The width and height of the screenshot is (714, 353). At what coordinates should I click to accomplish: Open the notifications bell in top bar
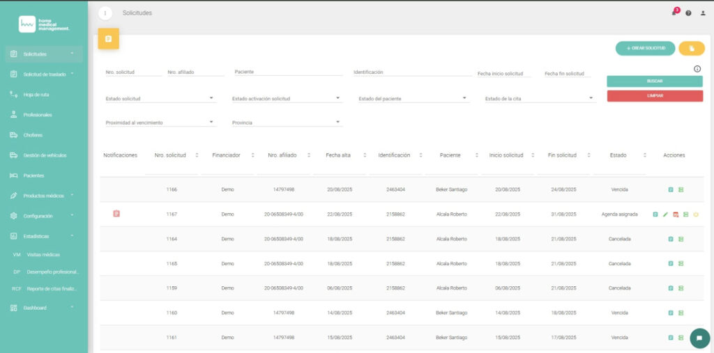(x=674, y=13)
